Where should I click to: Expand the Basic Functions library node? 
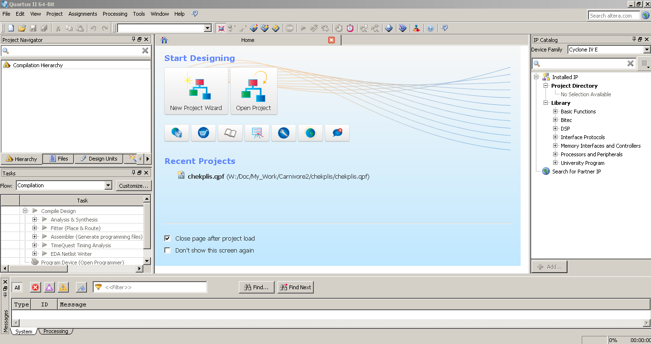point(555,111)
